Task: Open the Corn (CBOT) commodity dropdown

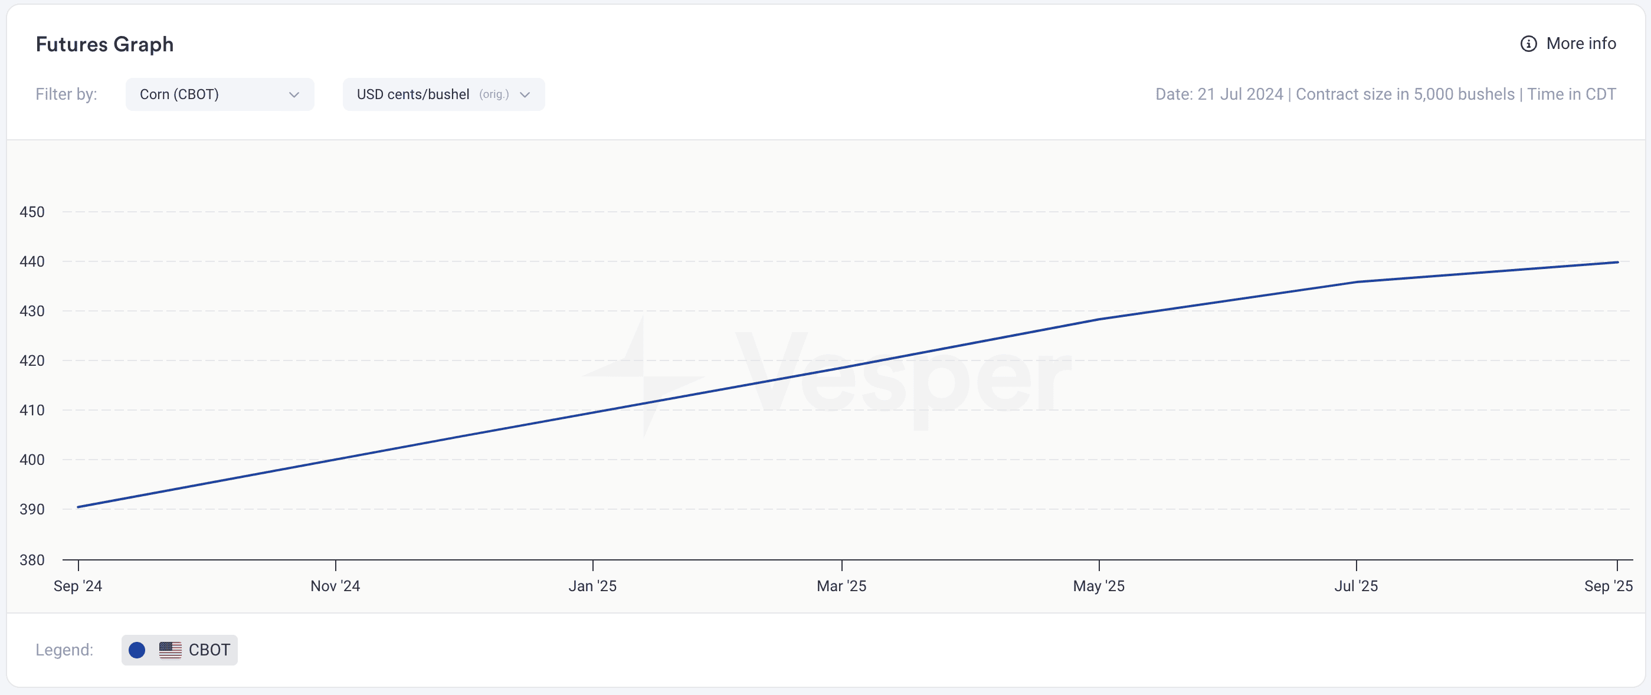Action: (220, 94)
